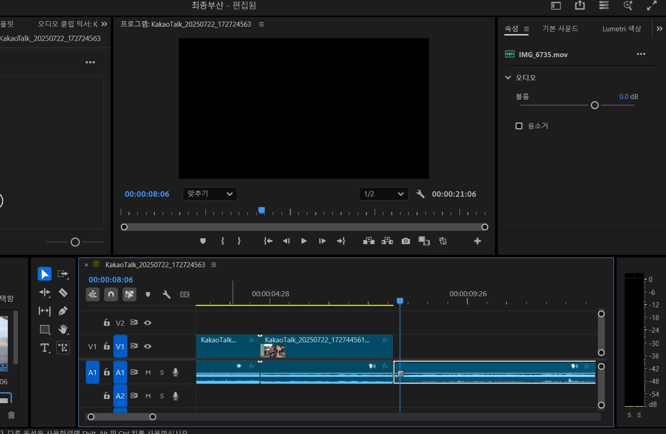Solo the A1 track
Screen dimensions: 666x434
162,372
